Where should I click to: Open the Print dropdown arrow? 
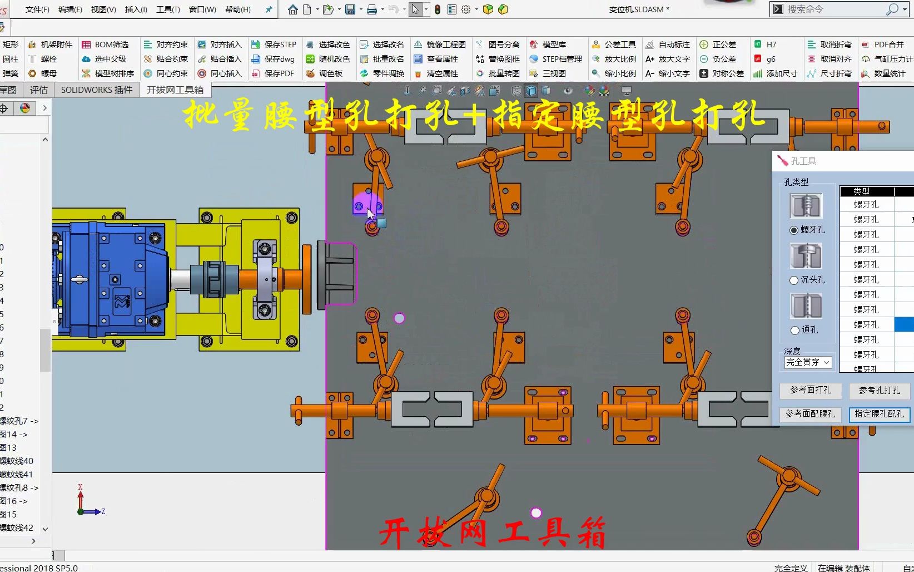383,9
